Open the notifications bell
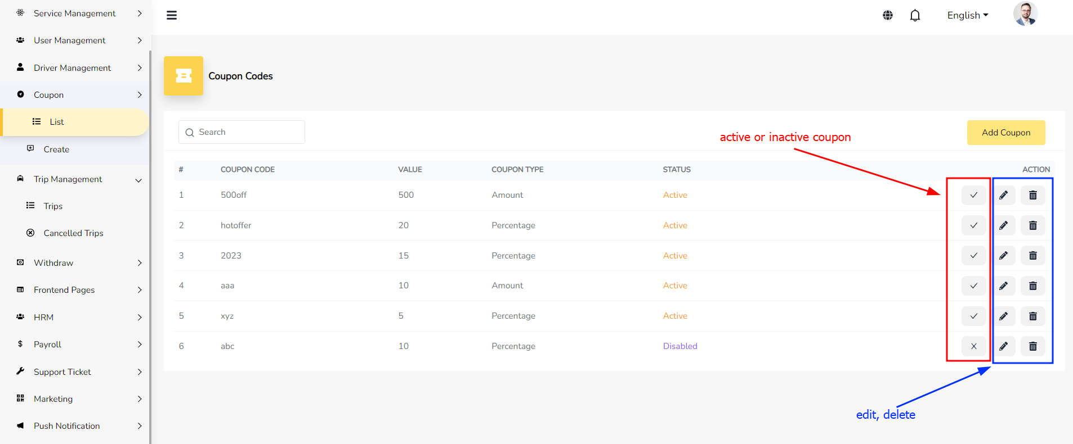This screenshot has height=444, width=1073. click(x=915, y=15)
